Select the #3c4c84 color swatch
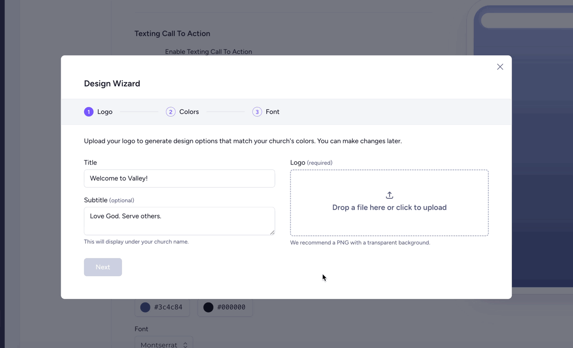573x348 pixels. (x=162, y=307)
